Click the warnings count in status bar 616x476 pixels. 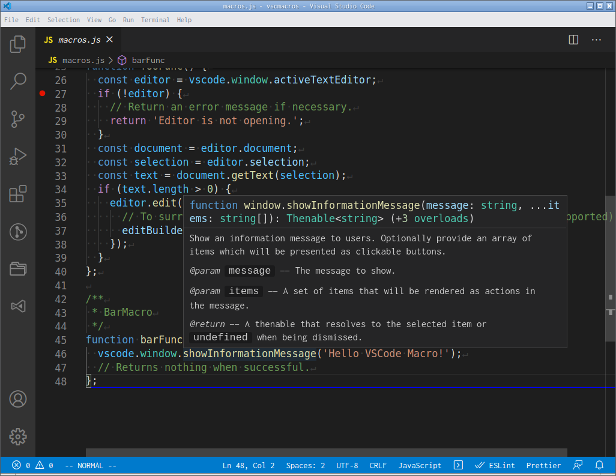(44, 465)
